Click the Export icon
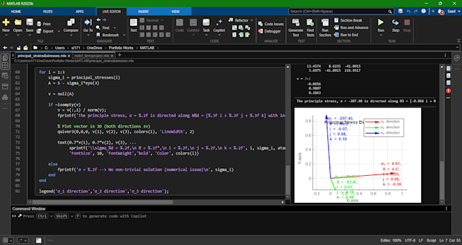 [x=39, y=31]
